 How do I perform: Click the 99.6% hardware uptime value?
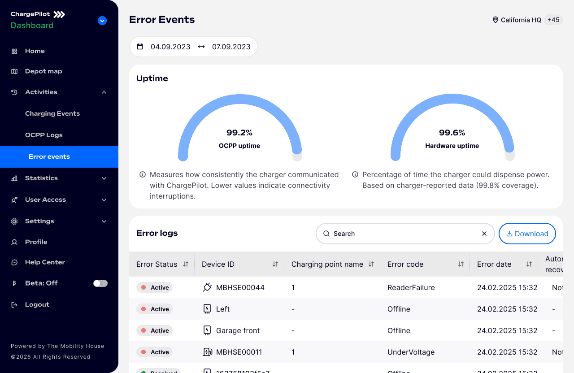pyautogui.click(x=452, y=133)
